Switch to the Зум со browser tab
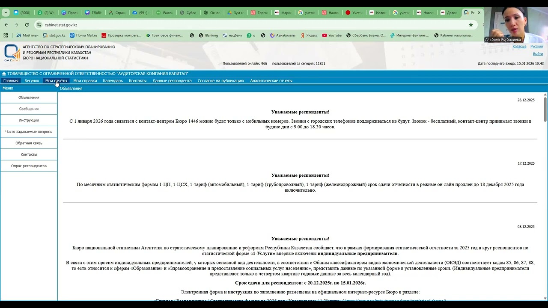Image resolution: width=548 pixels, height=308 pixels. 236,13
